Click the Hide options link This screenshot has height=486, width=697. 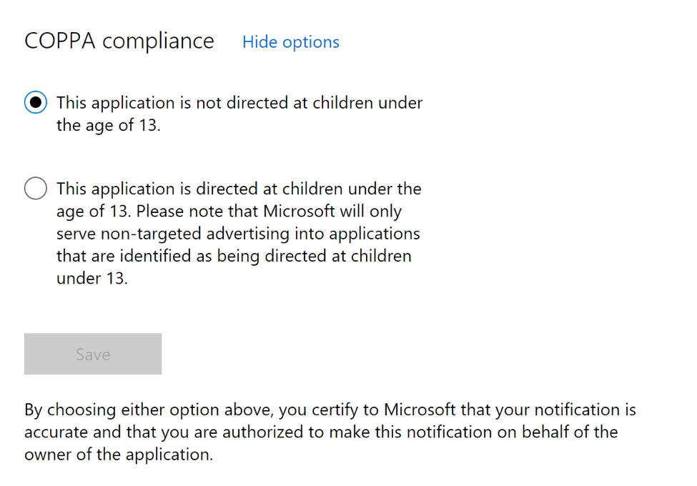291,42
